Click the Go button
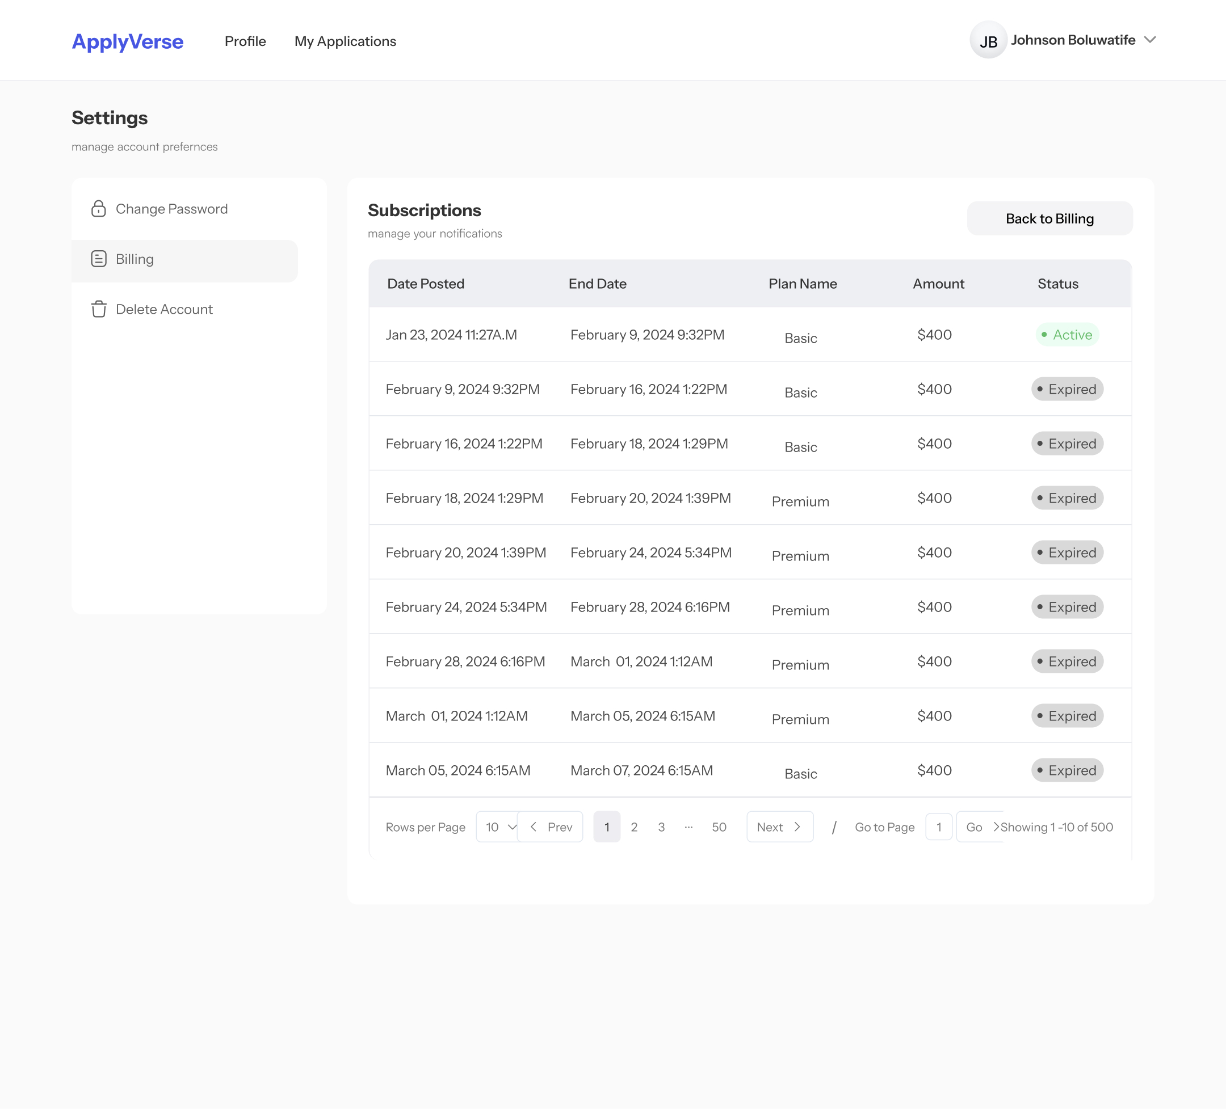The height and width of the screenshot is (1109, 1226). tap(979, 827)
